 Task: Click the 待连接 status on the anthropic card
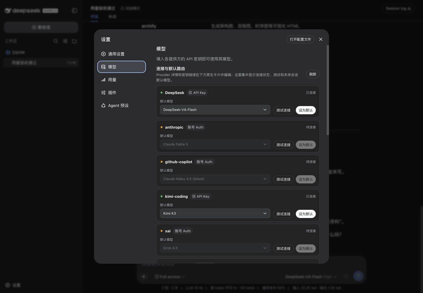pos(311,127)
